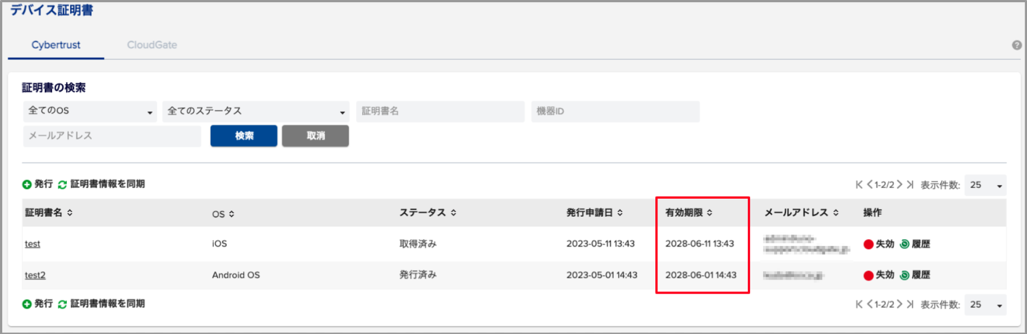Screen dimensions: 1027x334
Task: Go to next page in bottom pager
Action: point(900,304)
